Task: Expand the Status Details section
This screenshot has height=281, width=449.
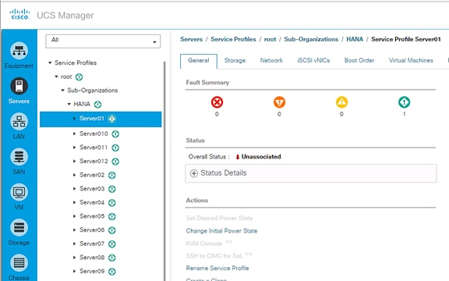Action: [194, 173]
